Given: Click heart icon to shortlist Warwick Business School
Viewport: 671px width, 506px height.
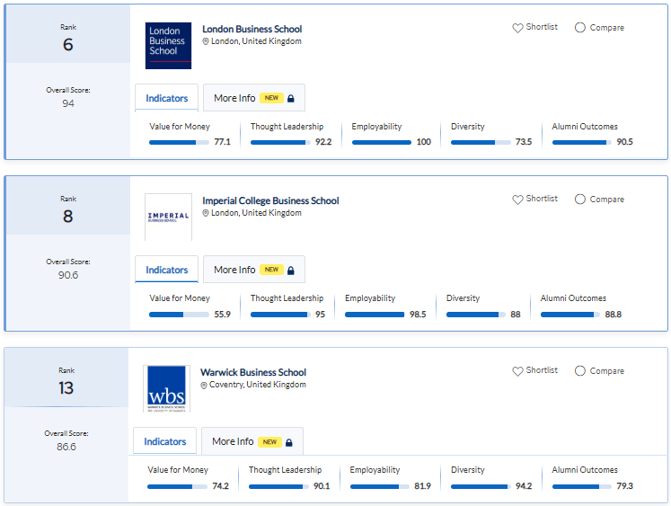Looking at the screenshot, I should [517, 371].
